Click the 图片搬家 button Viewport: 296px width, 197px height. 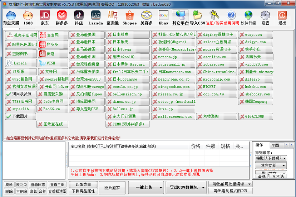pyautogui.click(x=112, y=187)
